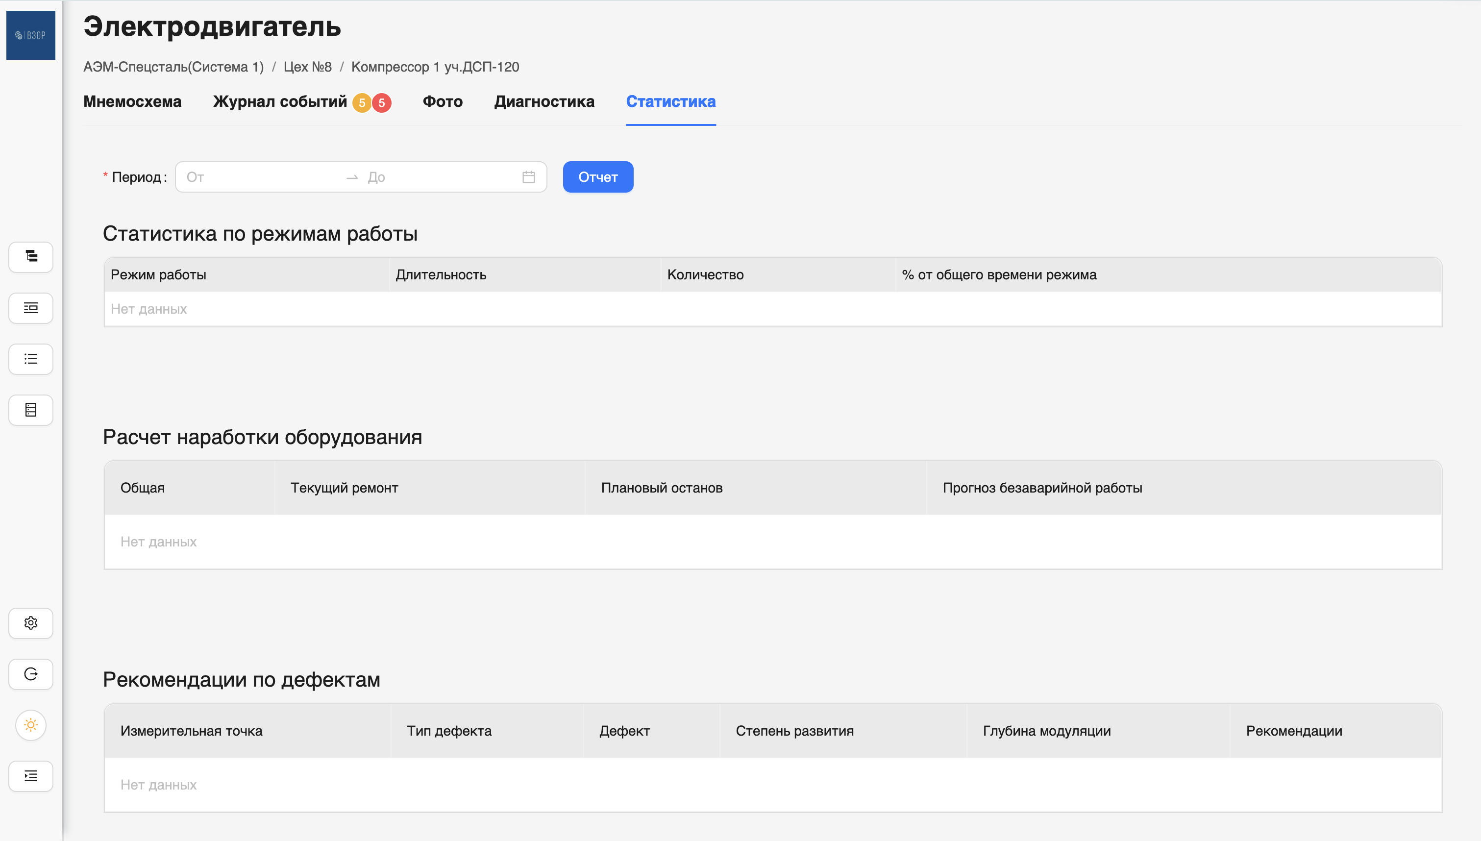This screenshot has height=841, width=1481.
Task: Click the logout arrow icon
Action: (30, 673)
